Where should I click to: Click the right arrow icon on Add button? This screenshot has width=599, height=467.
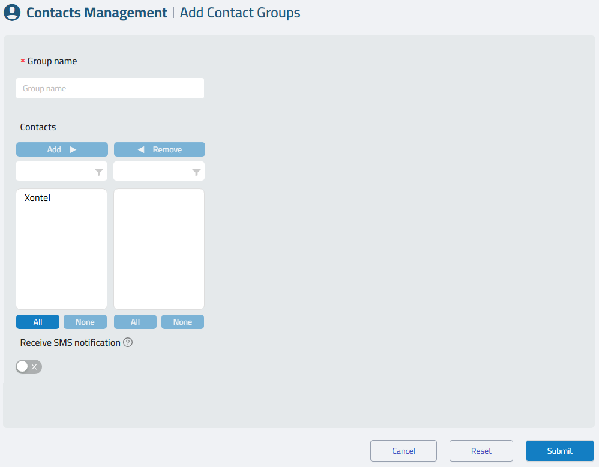[x=73, y=150]
